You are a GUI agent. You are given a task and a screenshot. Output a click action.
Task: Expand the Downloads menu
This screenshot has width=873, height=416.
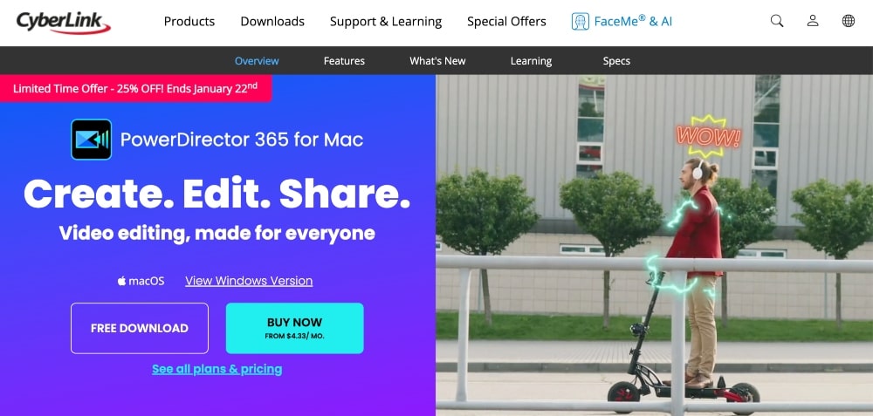click(272, 22)
